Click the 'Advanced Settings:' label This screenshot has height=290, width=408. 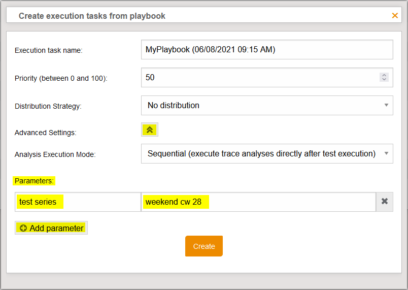45,133
